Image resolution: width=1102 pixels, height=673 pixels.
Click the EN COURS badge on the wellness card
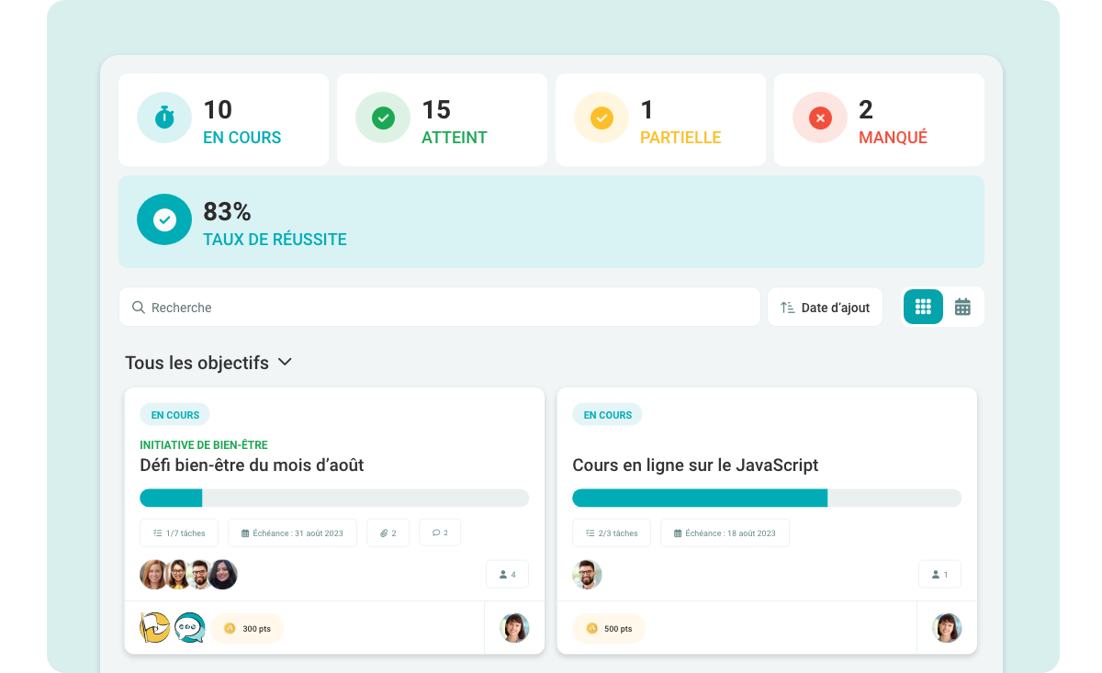click(x=174, y=414)
